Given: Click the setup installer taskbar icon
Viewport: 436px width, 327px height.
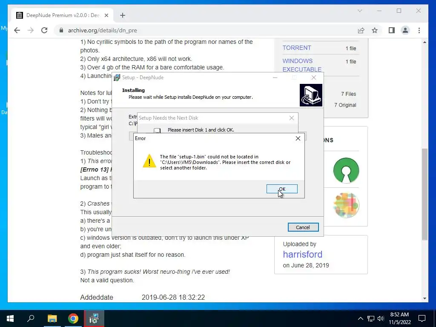Looking at the screenshot, I should pos(94,318).
